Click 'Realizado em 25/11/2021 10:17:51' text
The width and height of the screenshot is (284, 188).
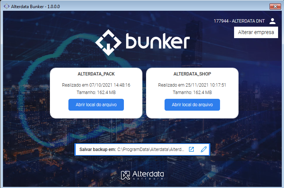(x=192, y=85)
